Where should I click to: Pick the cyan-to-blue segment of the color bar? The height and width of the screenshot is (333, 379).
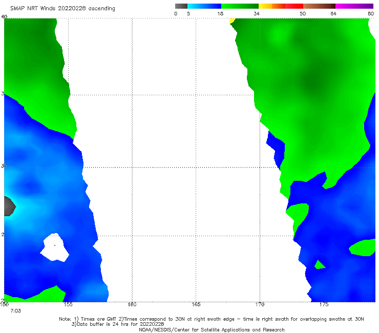(204, 6)
